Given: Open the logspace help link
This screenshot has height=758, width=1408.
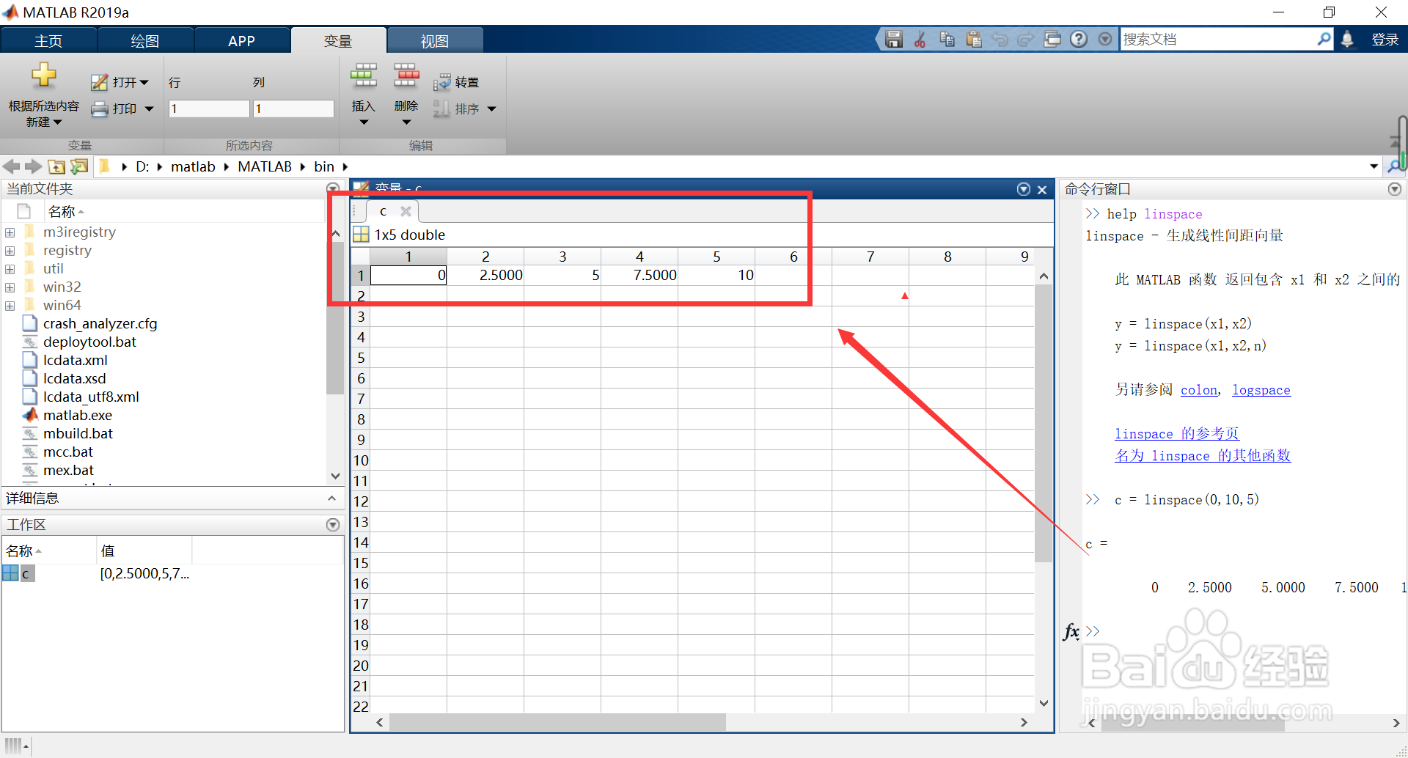Looking at the screenshot, I should point(1261,390).
